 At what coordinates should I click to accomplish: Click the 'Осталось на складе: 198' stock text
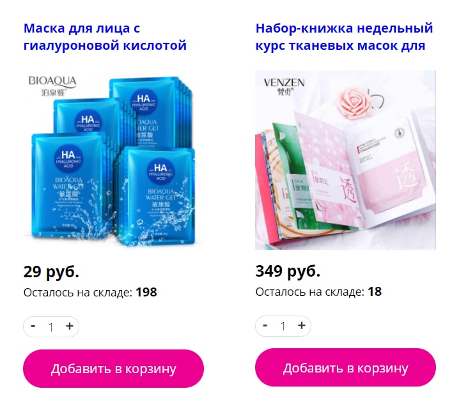point(90,293)
